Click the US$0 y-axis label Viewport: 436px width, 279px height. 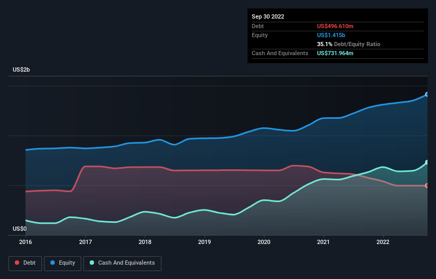(x=20, y=229)
